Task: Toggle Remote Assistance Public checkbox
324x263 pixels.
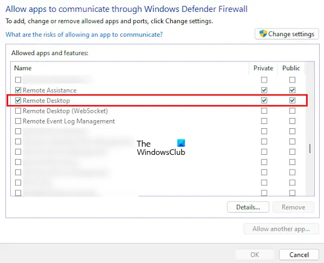Action: (x=292, y=90)
